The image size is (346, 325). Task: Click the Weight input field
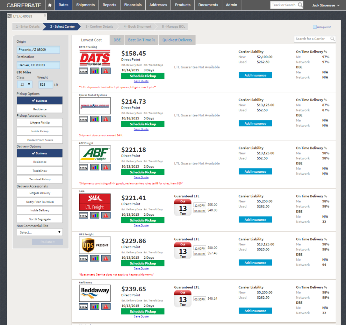[46, 84]
